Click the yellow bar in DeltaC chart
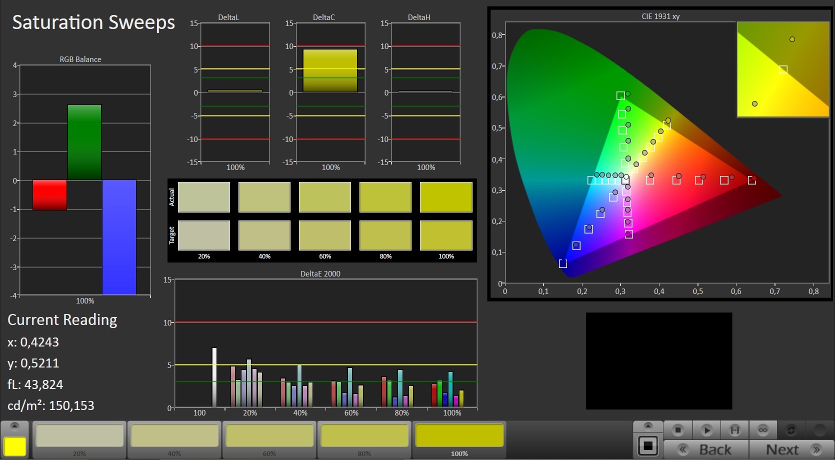The image size is (835, 460). [330, 70]
